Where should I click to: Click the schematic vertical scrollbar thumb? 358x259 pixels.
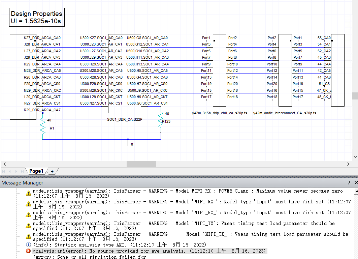coord(355,96)
